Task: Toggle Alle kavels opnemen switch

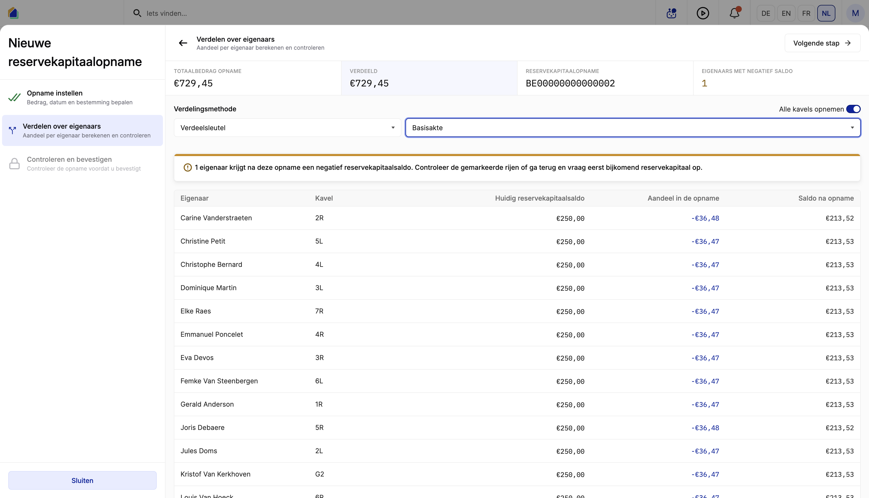Action: [x=853, y=109]
